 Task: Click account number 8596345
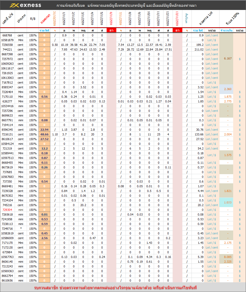7,130
